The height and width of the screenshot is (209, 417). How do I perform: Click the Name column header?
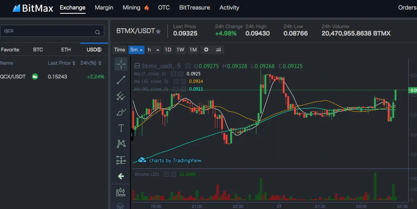pos(6,63)
